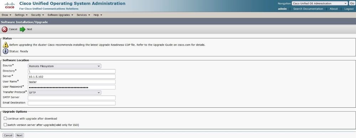Click the Server field containing 10.1.5.102
This screenshot has width=356, height=138.
coord(72,77)
